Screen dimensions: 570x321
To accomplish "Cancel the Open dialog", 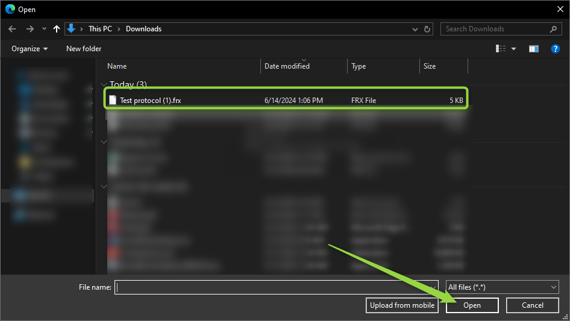I will pyautogui.click(x=532, y=305).
